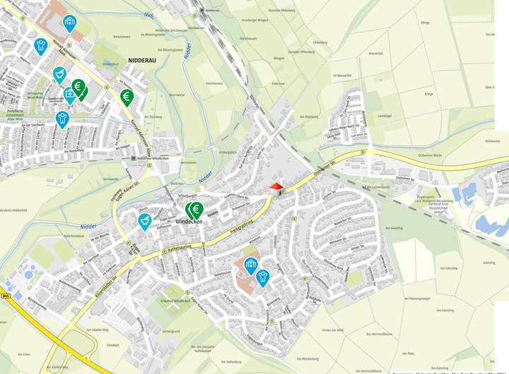The width and height of the screenshot is (509, 374).
Task: Select the green euro marker beside first-aid marker
Action: (79, 88)
